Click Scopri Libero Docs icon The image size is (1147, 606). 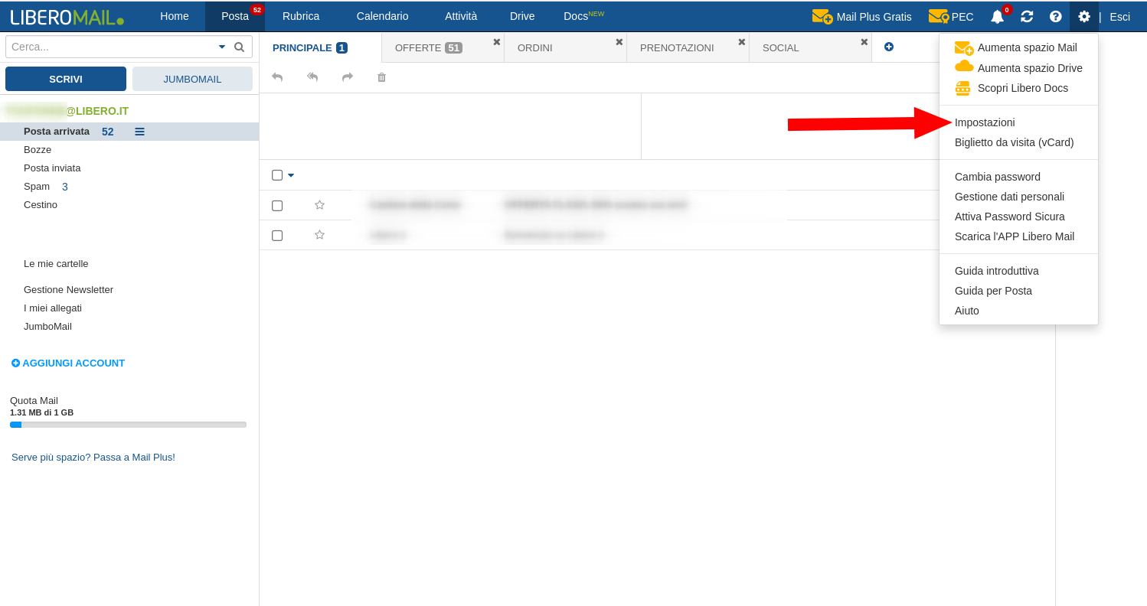(x=963, y=88)
